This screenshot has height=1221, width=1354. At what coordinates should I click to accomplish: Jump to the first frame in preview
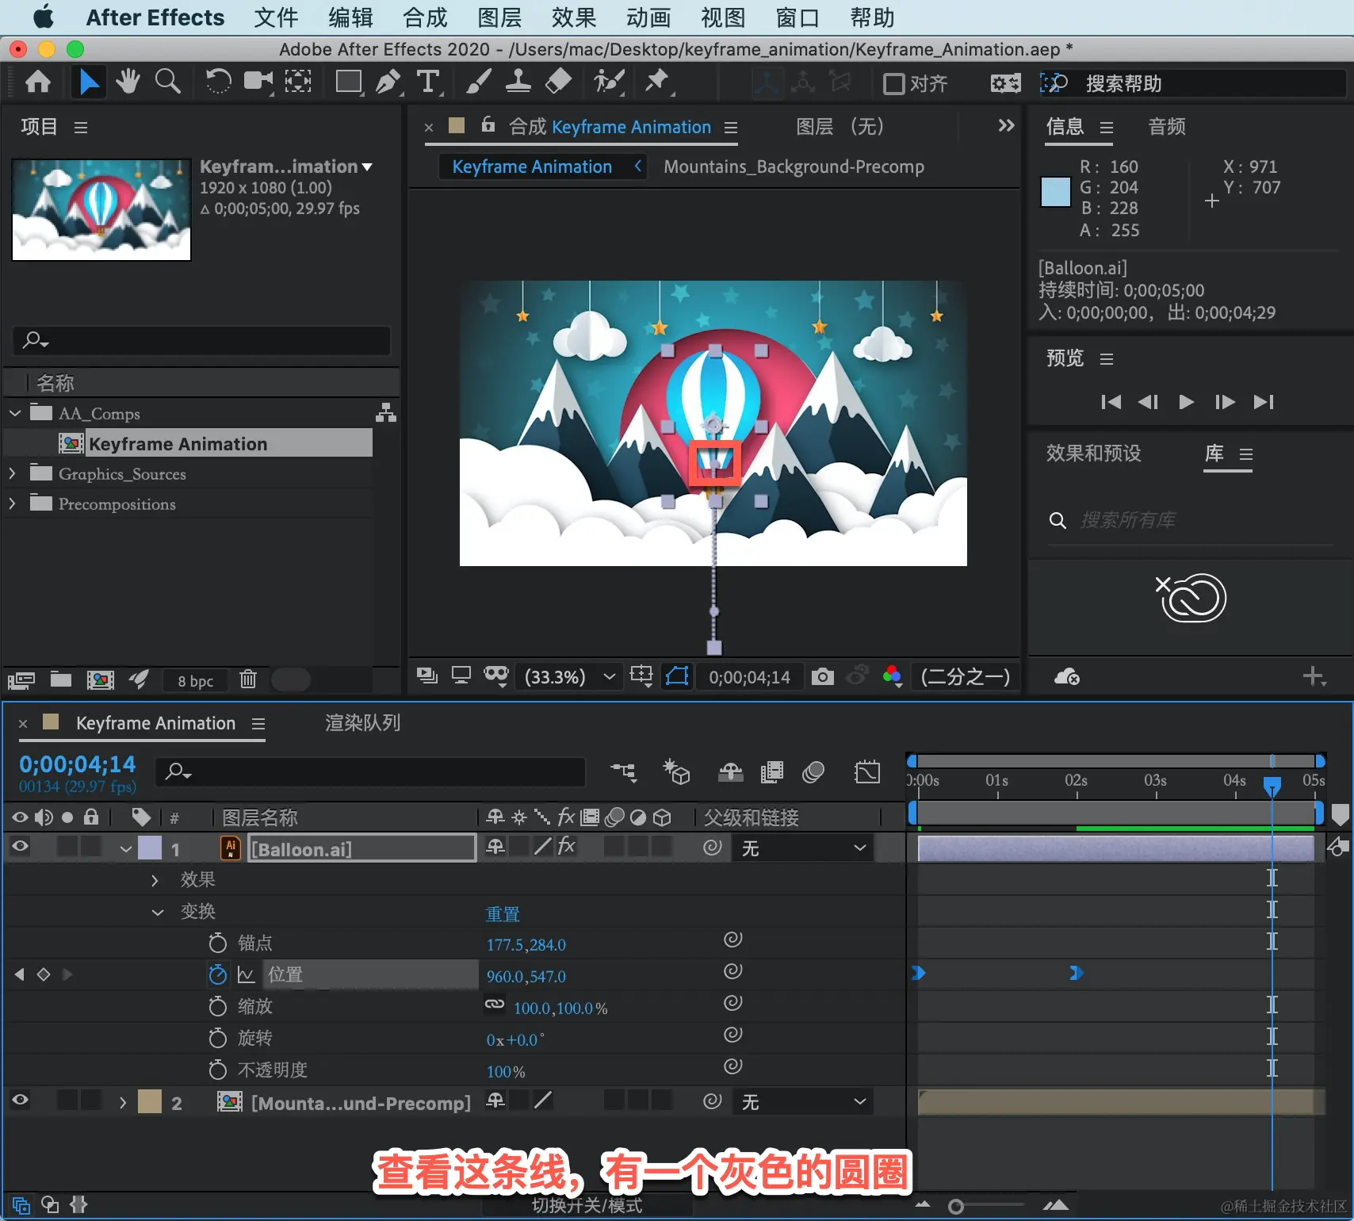tap(1111, 402)
